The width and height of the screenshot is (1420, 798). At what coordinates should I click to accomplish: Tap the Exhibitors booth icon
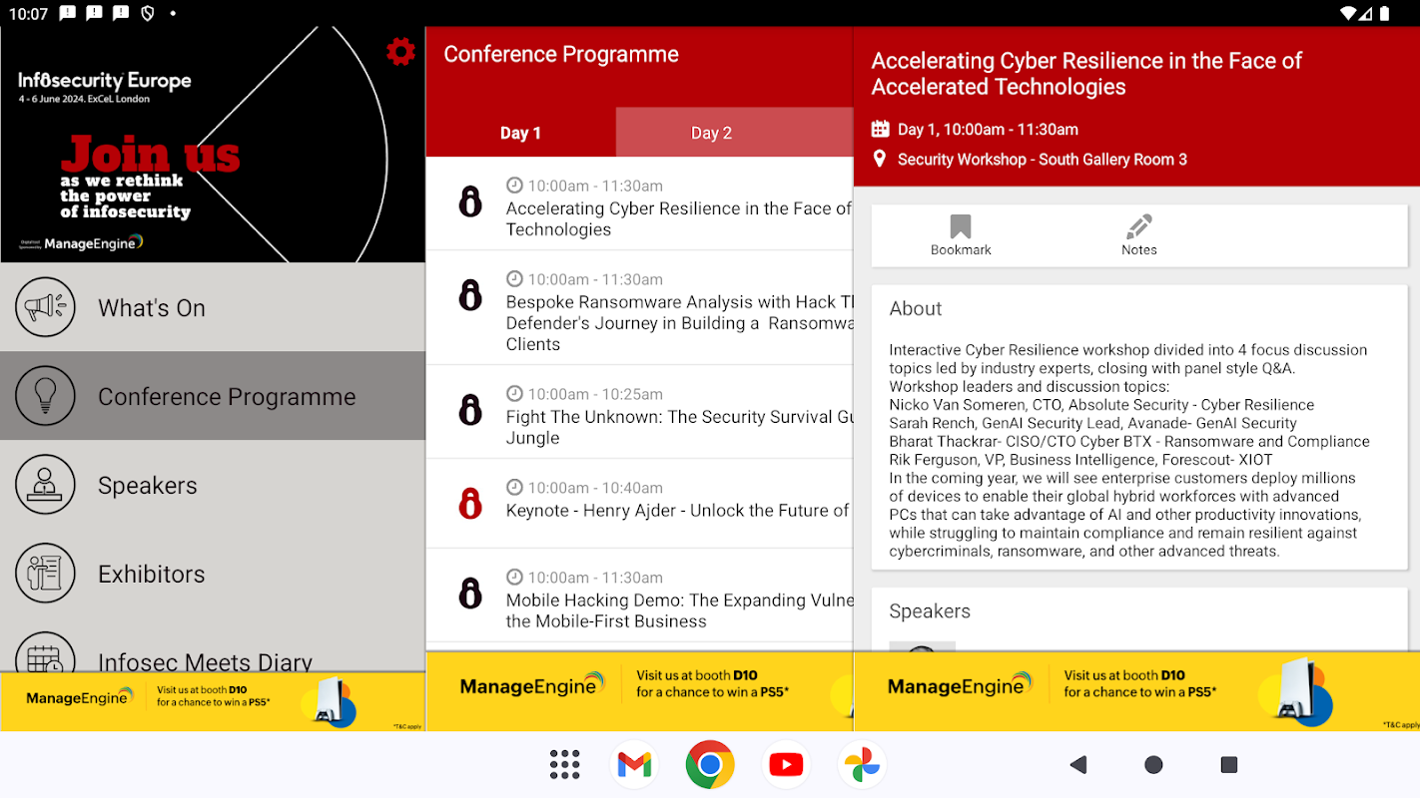tap(45, 574)
